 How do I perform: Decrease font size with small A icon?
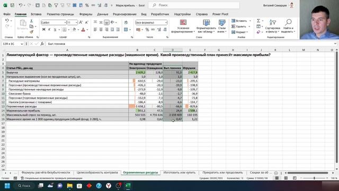click(x=86, y=22)
